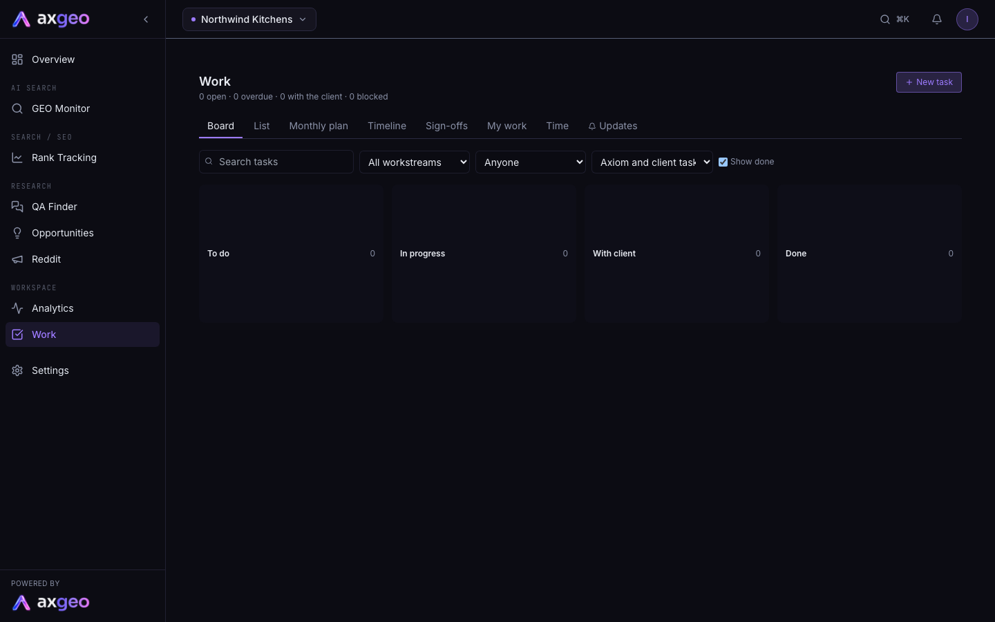This screenshot has width=995, height=622.
Task: Open the search command palette (⌘K)
Action: point(894,19)
